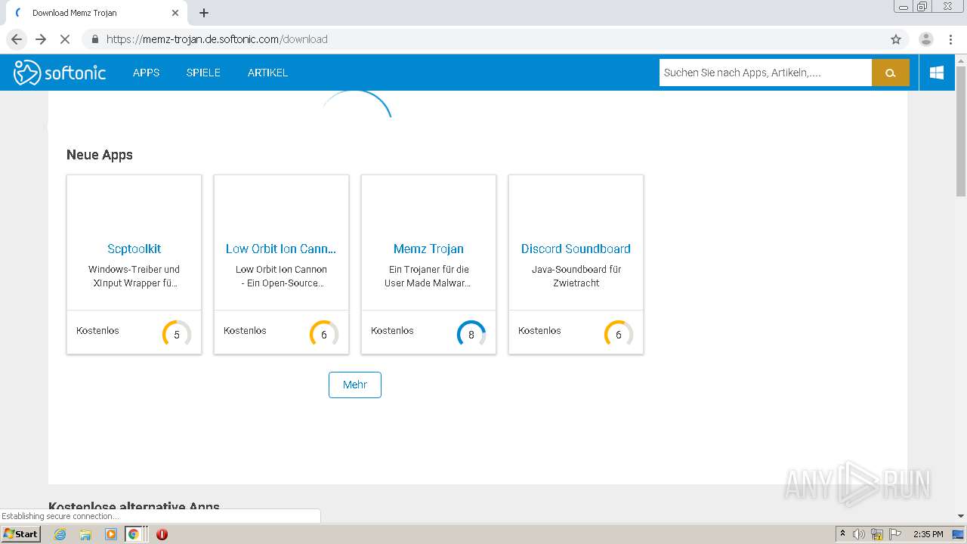The height and width of the screenshot is (544, 967).
Task: Click Memz Trojan rating circle 8
Action: point(471,334)
